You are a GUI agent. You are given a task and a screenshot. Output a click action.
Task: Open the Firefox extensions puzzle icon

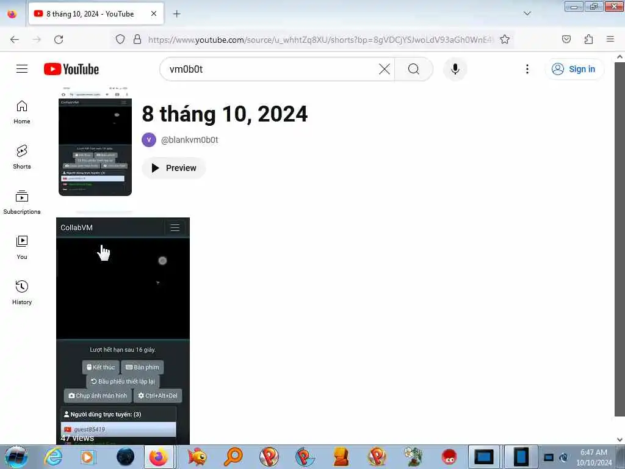[588, 39]
